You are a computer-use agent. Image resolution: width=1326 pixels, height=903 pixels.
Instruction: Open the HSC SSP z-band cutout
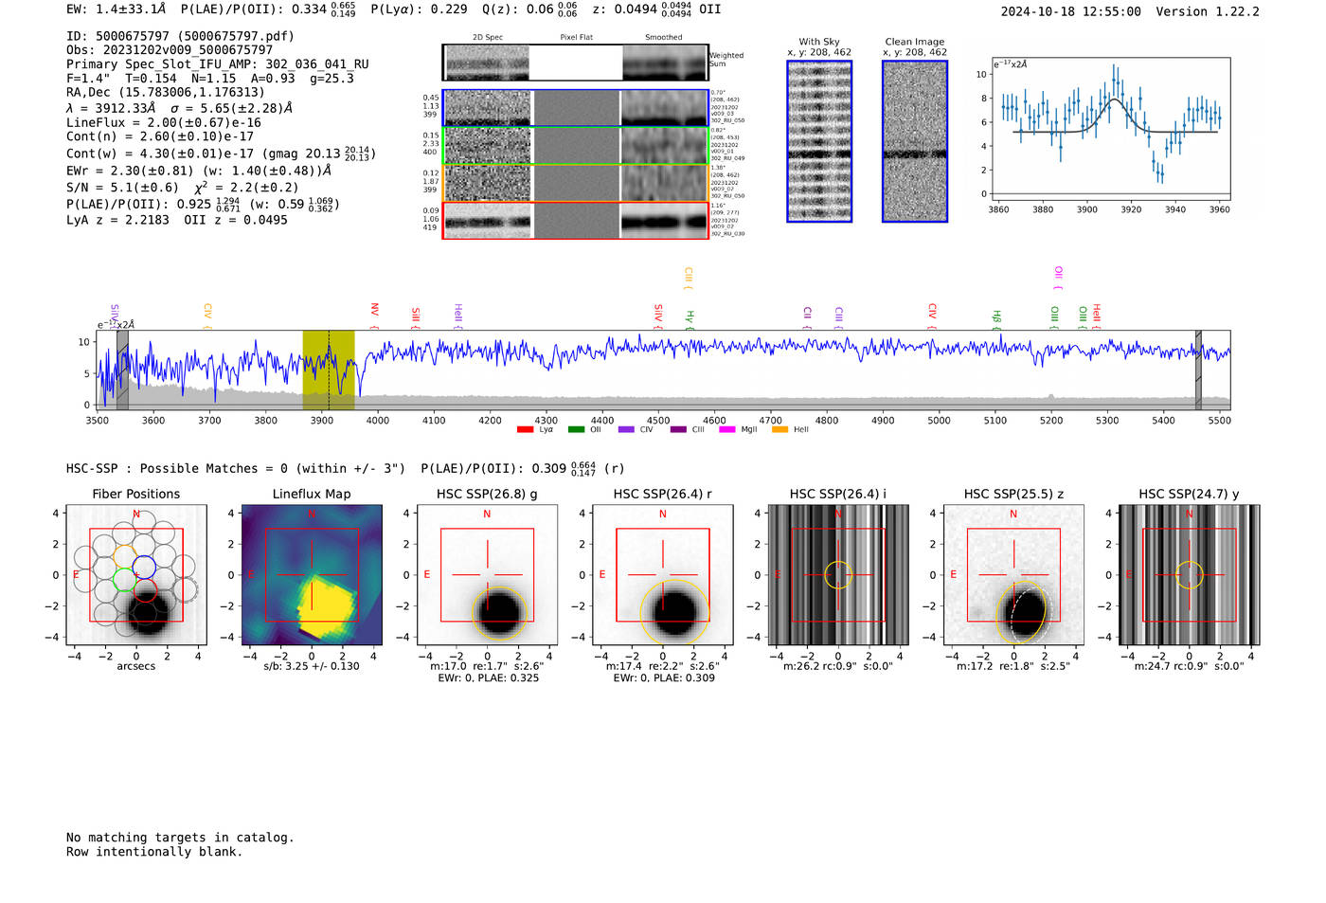[x=1013, y=575]
